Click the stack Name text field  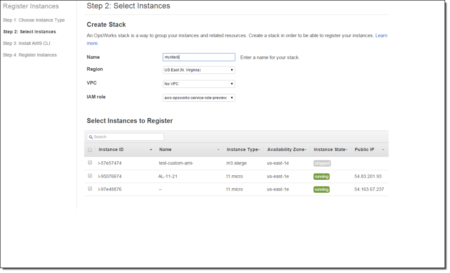click(x=199, y=57)
